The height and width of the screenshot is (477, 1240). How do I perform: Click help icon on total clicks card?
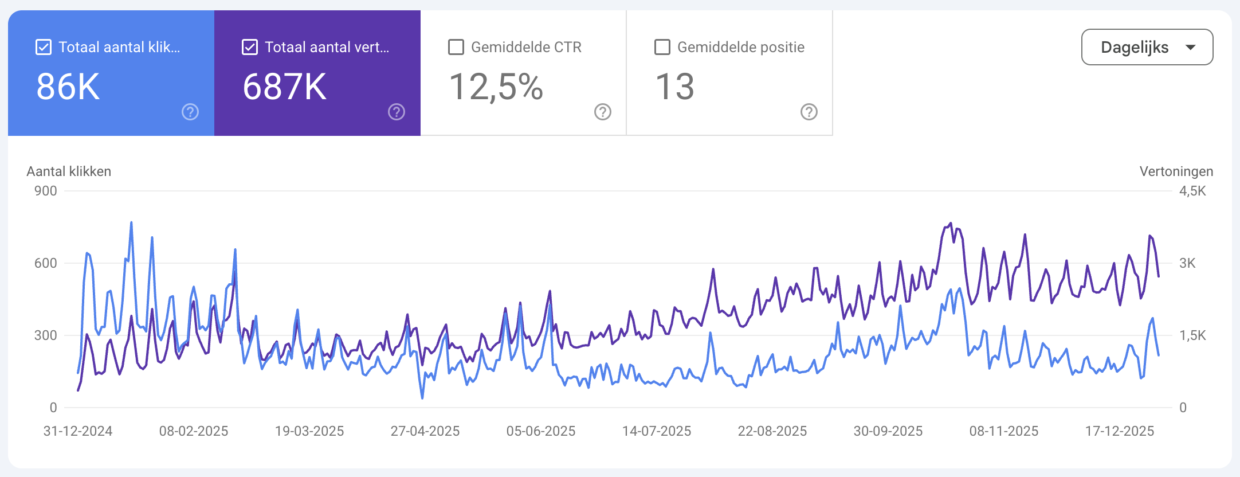pos(190,112)
